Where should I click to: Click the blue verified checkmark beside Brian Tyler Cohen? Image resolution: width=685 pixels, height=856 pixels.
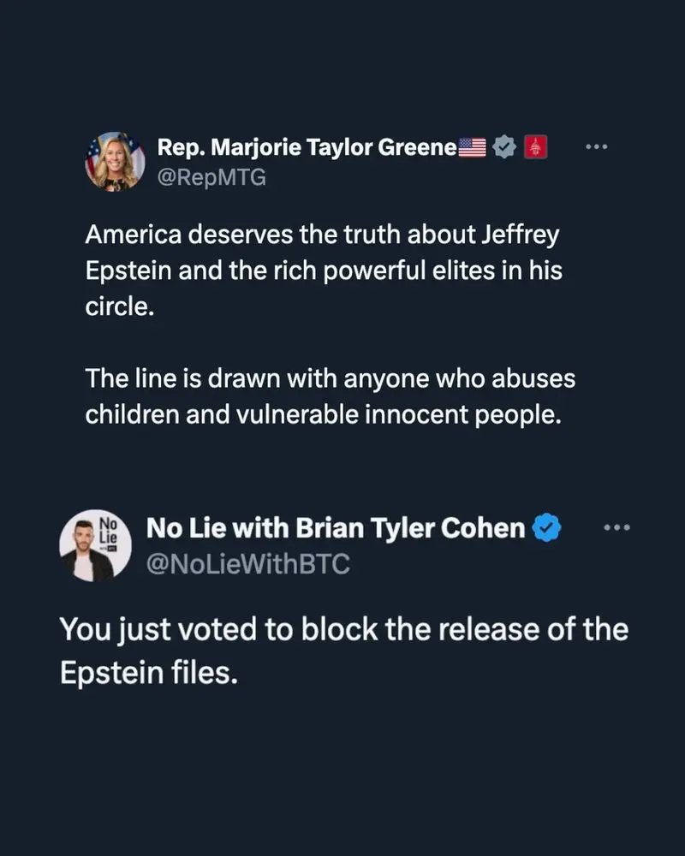point(547,528)
